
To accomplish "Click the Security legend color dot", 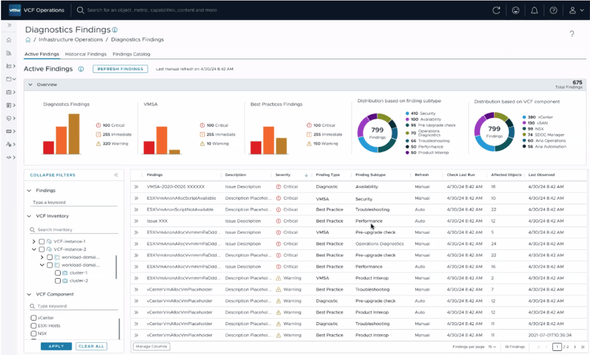I will (407, 114).
